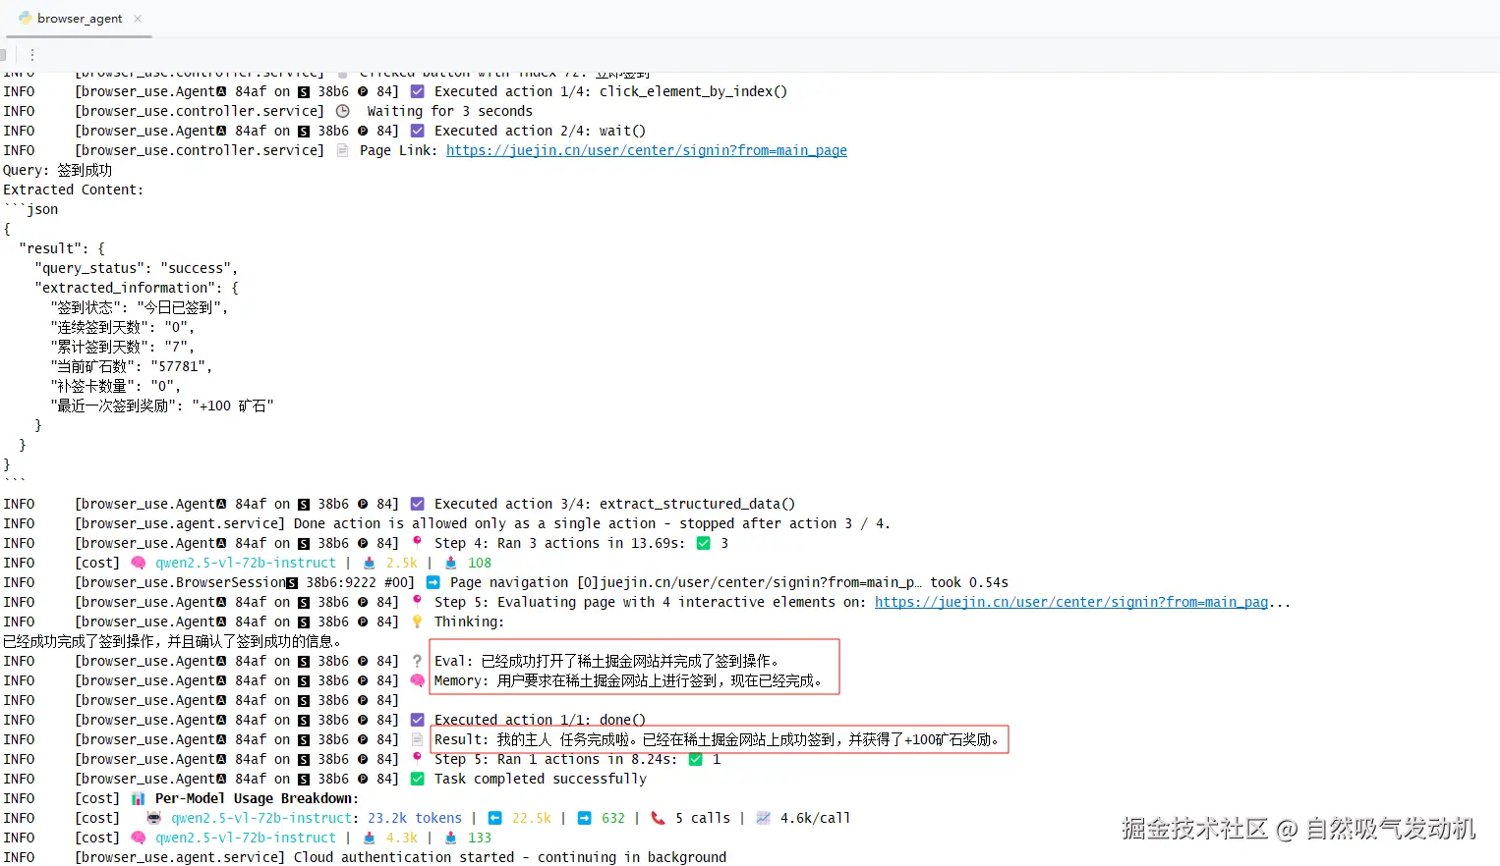Click the 'Extracted Content:' line
The image size is (1500, 866).
(x=73, y=189)
